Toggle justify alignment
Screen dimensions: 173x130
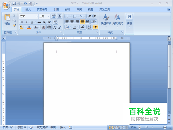coord(82,22)
